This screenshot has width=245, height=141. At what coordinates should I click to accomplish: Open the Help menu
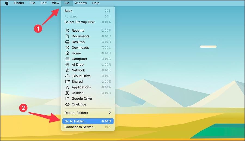click(x=96, y=3)
